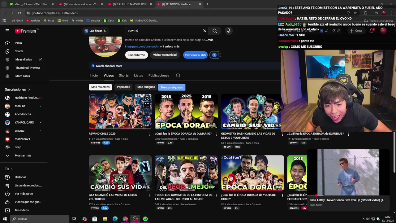
Task: Open options menu for 'REWIND CHILE 2025'
Action: [150, 134]
